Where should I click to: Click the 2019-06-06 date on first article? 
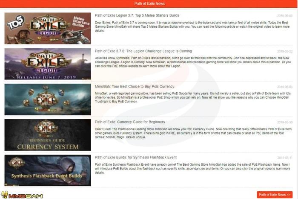coord(285,15)
